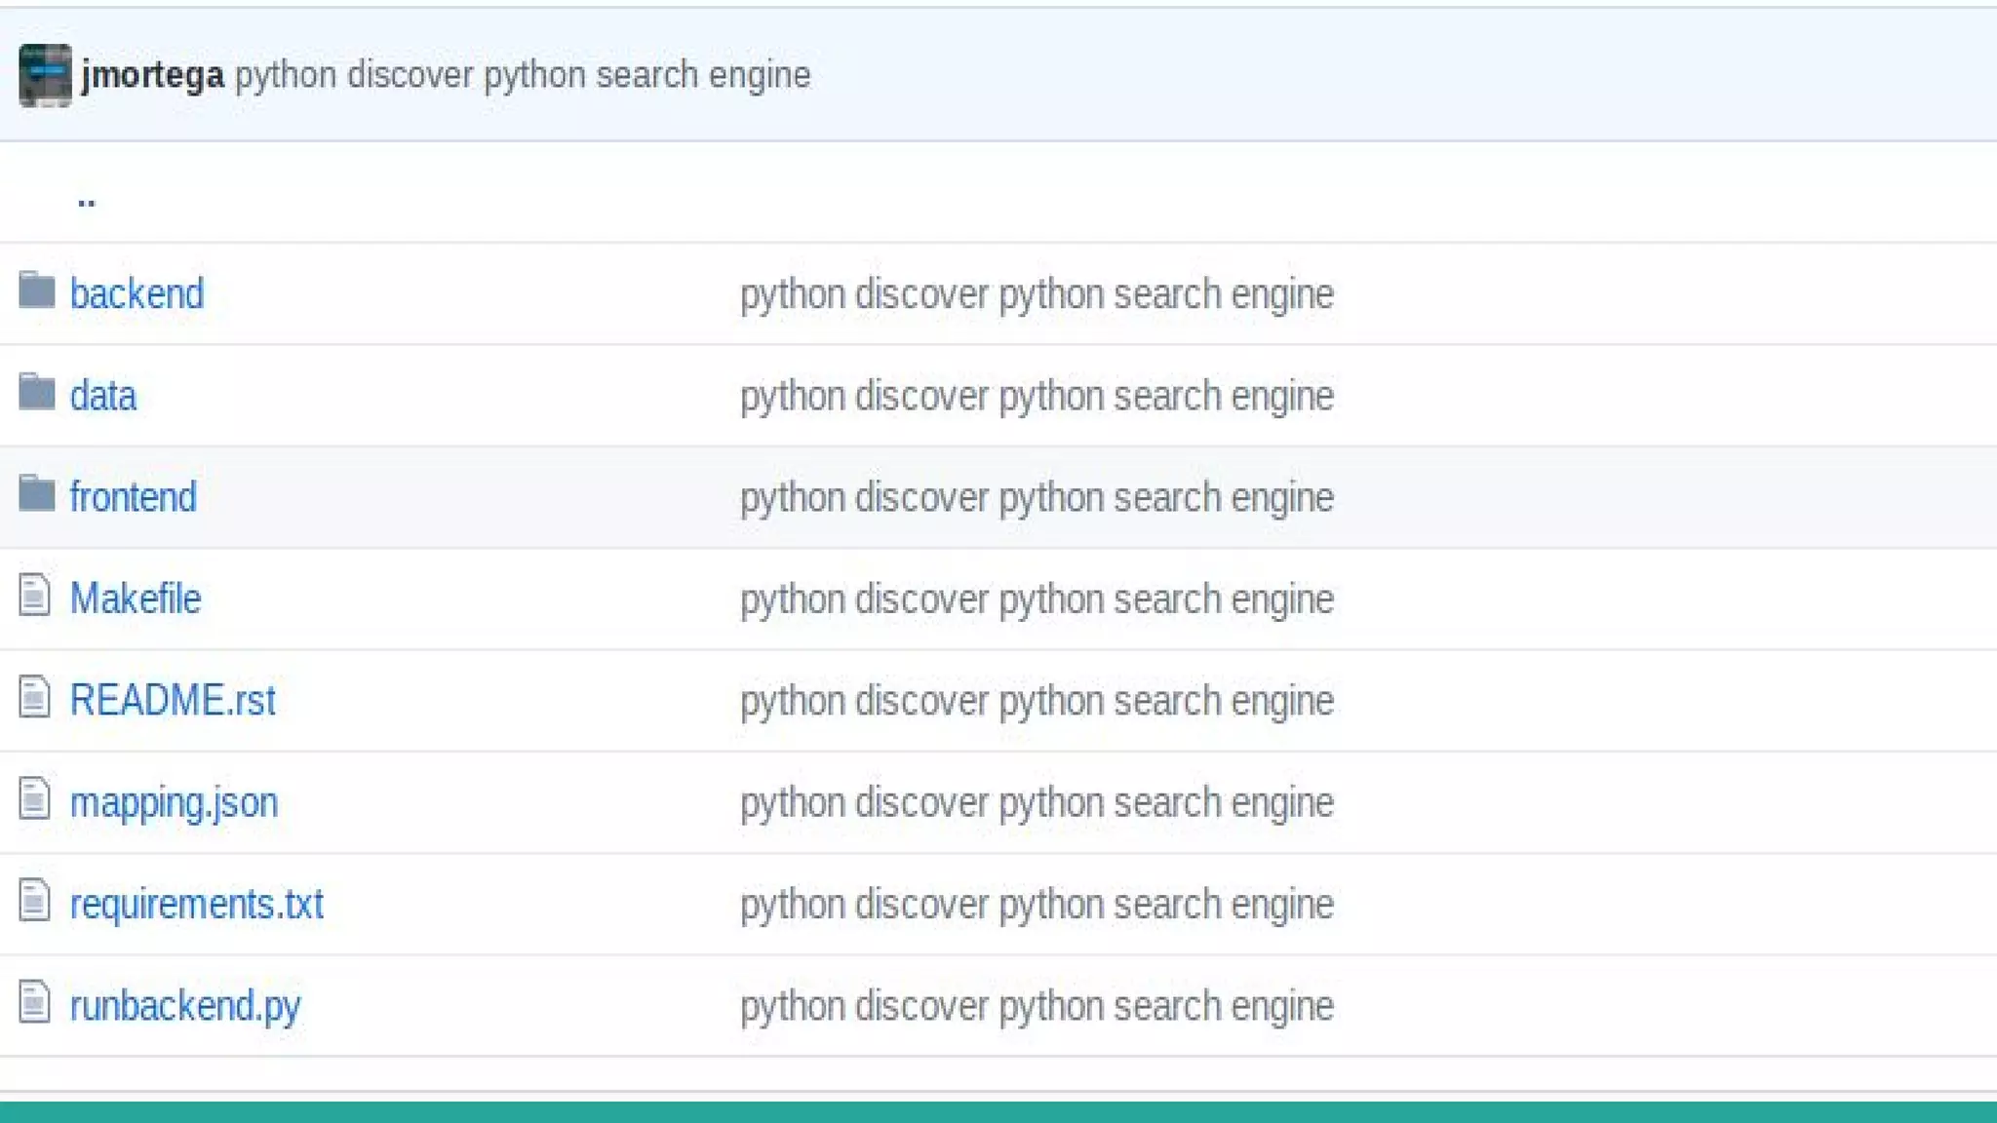Open the mapping.json file
The image size is (1997, 1123).
(x=174, y=802)
